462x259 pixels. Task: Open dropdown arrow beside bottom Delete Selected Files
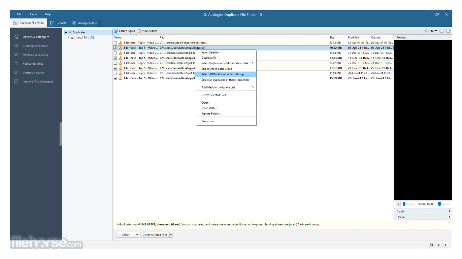click(171, 235)
